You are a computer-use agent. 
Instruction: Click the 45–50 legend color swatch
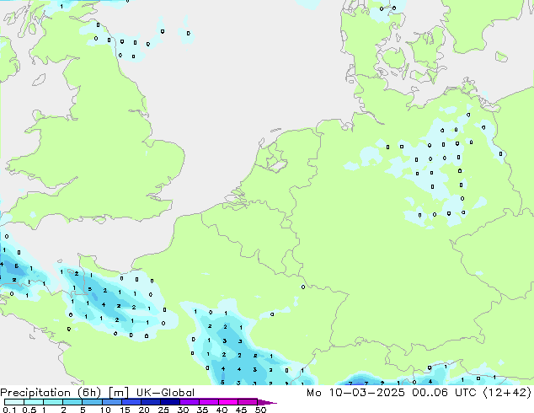point(248,402)
